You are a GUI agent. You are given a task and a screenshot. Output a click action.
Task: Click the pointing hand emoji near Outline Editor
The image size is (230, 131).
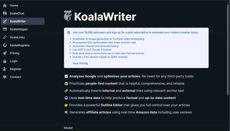point(66,105)
